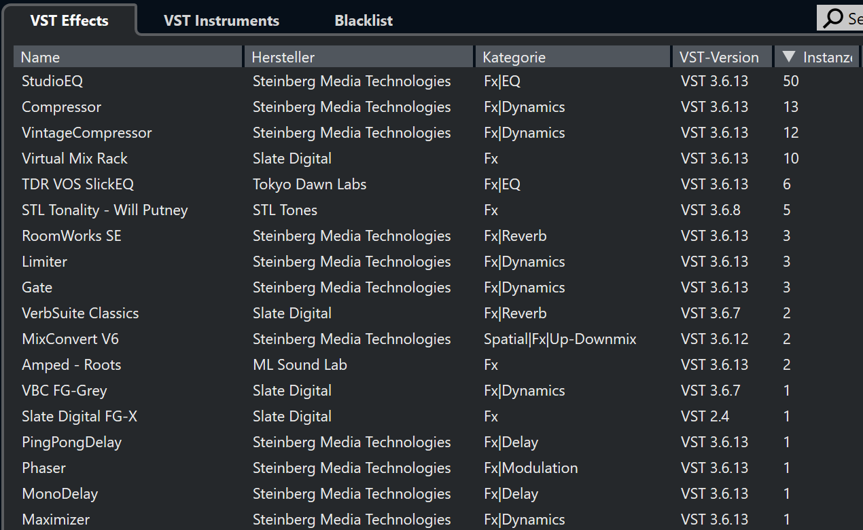Click the MixConvert V6 entry
Viewport: 863px width, 530px height.
click(70, 339)
